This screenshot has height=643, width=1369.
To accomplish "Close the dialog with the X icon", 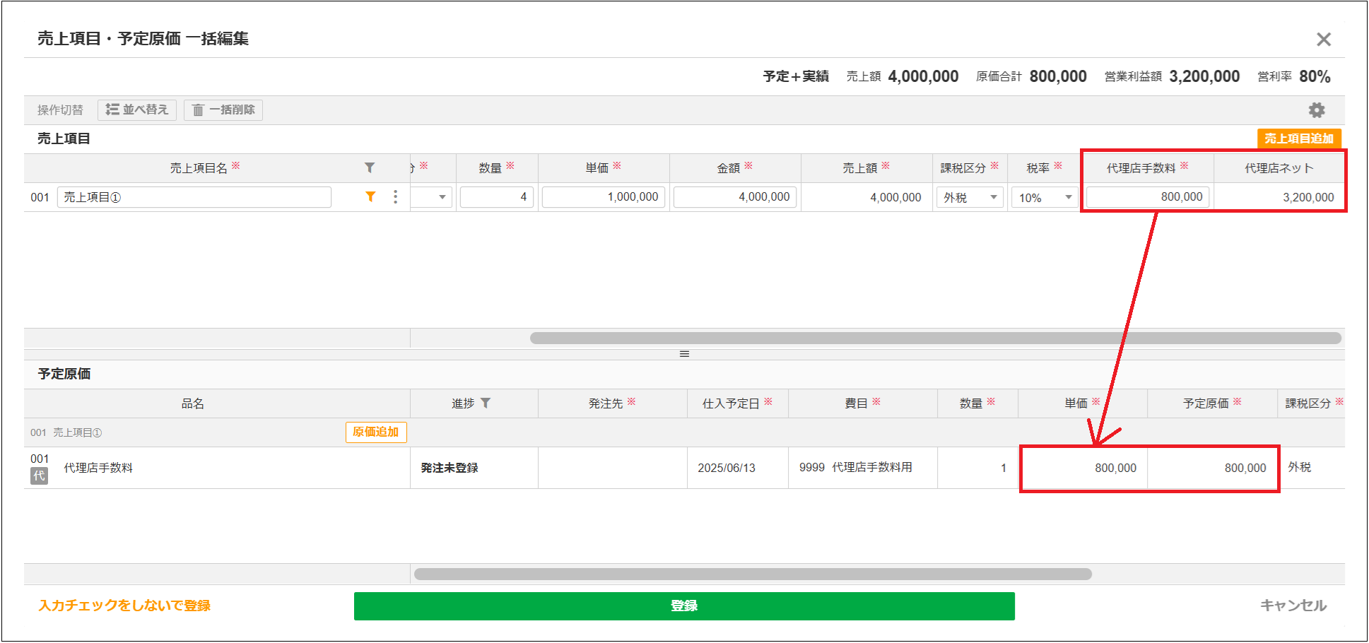I will pyautogui.click(x=1323, y=40).
